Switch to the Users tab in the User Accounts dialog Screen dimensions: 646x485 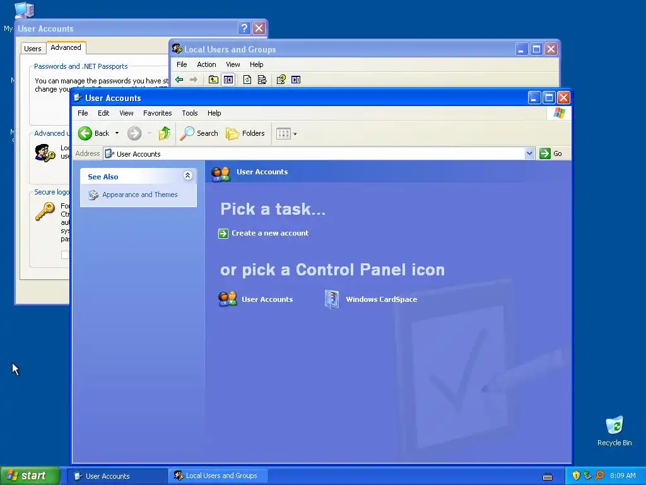click(x=33, y=49)
